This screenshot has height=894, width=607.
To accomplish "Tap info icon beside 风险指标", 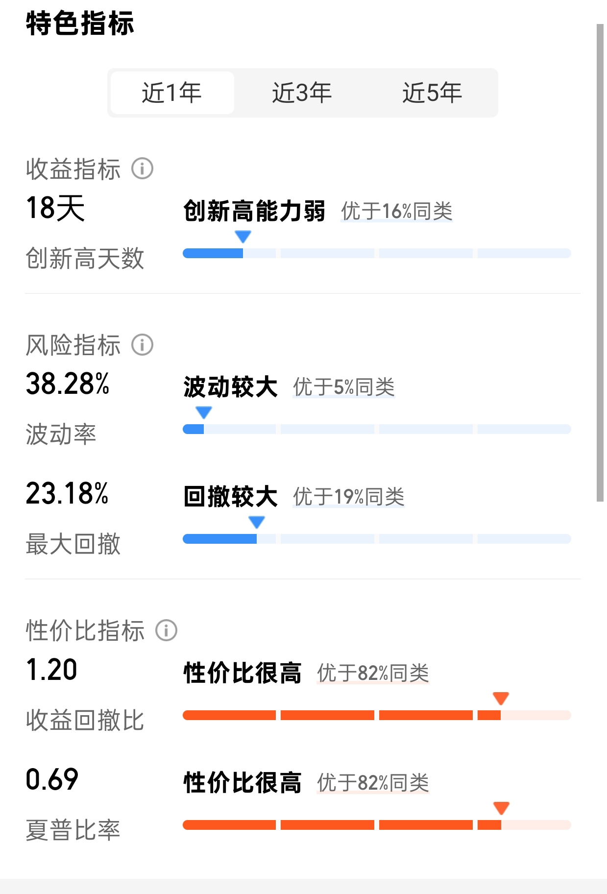I will point(143,345).
